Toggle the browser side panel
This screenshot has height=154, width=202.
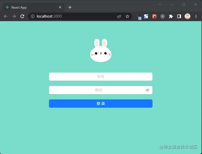pyautogui.click(x=179, y=16)
